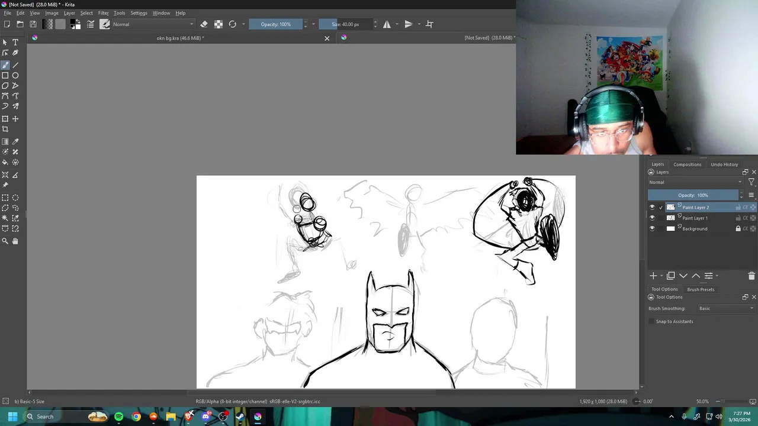The image size is (758, 426).
Task: Select the Gradient tool
Action: (5, 142)
